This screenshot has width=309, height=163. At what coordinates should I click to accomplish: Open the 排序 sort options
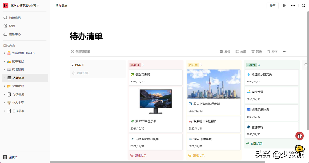click(272, 51)
